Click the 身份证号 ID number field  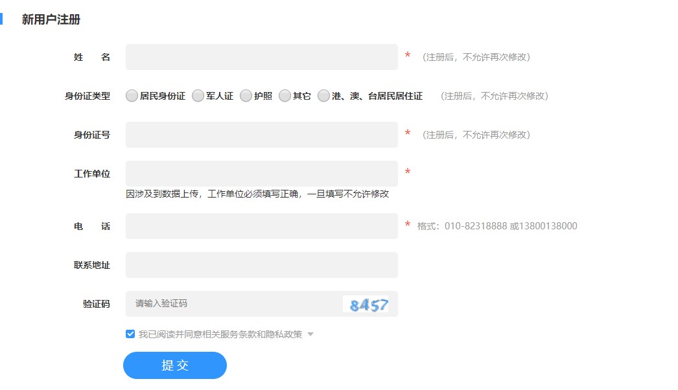(x=261, y=134)
